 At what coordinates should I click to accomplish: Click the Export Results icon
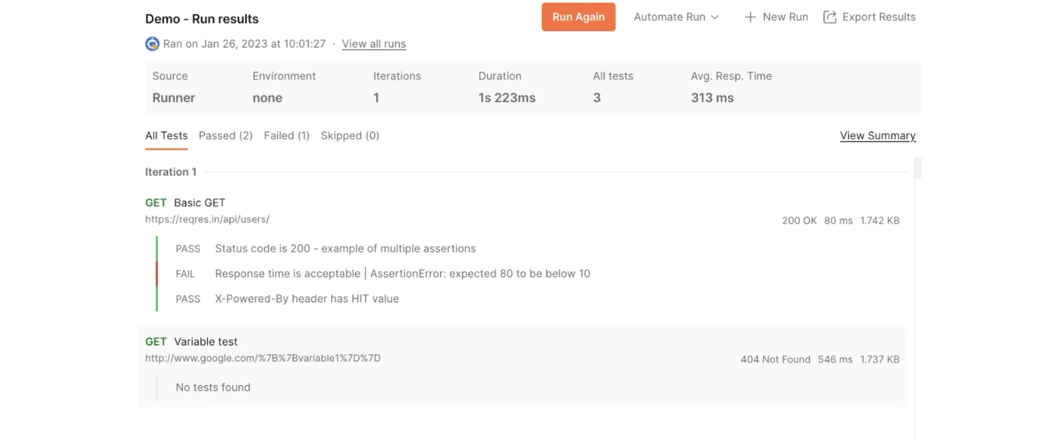tap(830, 17)
